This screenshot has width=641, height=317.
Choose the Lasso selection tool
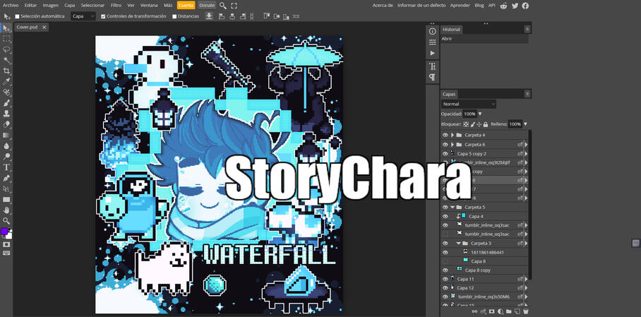[7, 49]
